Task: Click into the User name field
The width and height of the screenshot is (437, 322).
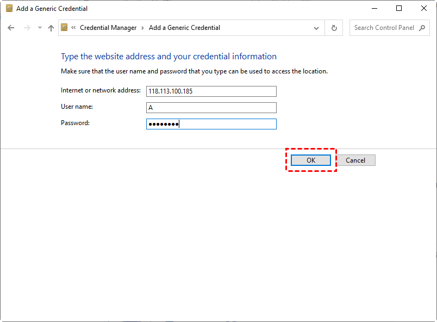Action: point(211,108)
